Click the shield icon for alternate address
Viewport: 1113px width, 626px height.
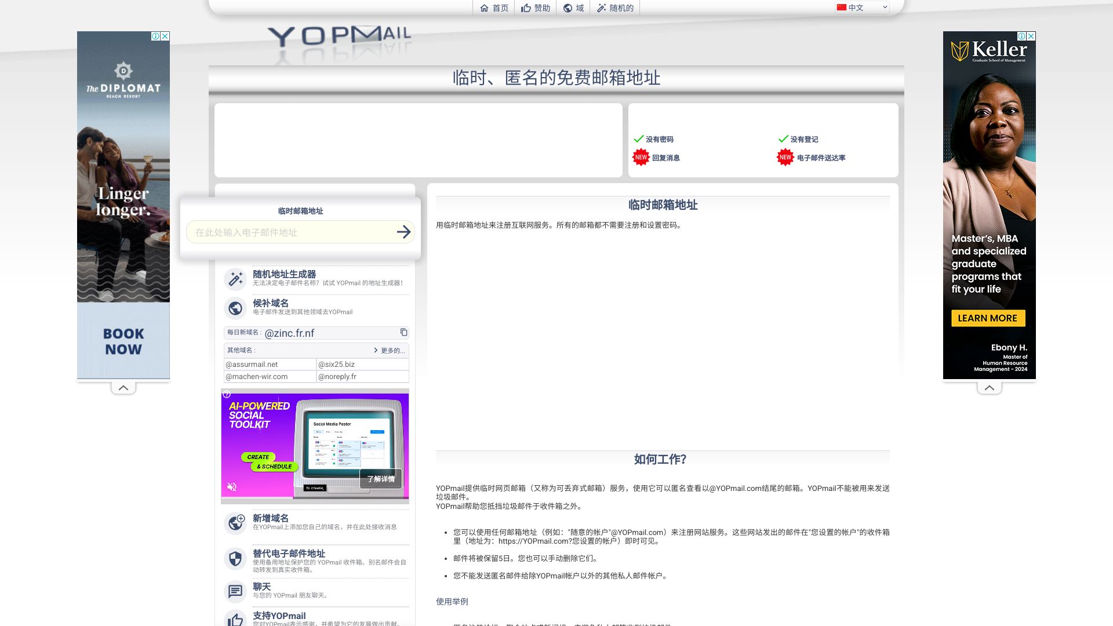[235, 559]
